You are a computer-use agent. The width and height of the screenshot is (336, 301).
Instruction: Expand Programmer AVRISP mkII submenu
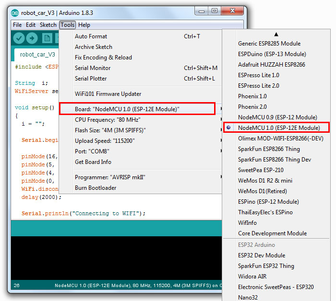pyautogui.click(x=140, y=177)
